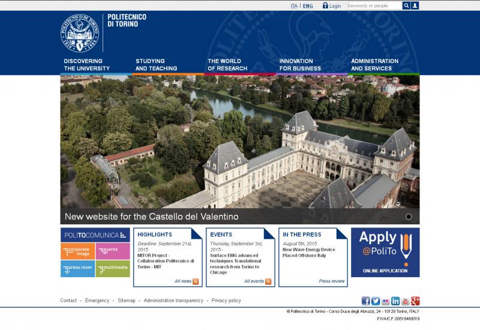The height and width of the screenshot is (330, 480).
Task: Open the IN THE PRESS heading
Action: (302, 235)
